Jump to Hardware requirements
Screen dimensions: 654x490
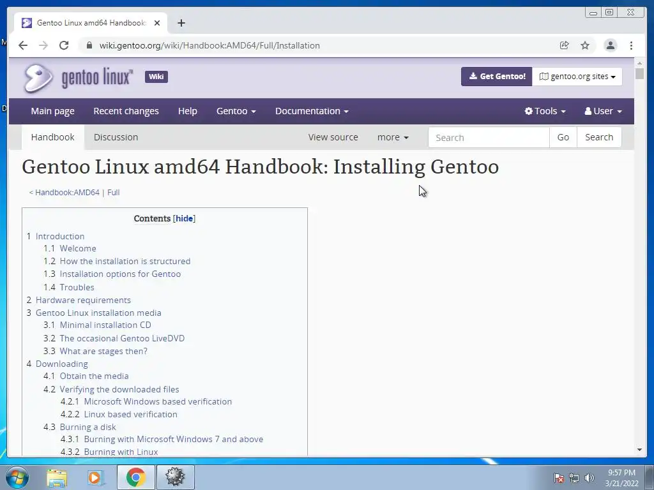tap(83, 301)
